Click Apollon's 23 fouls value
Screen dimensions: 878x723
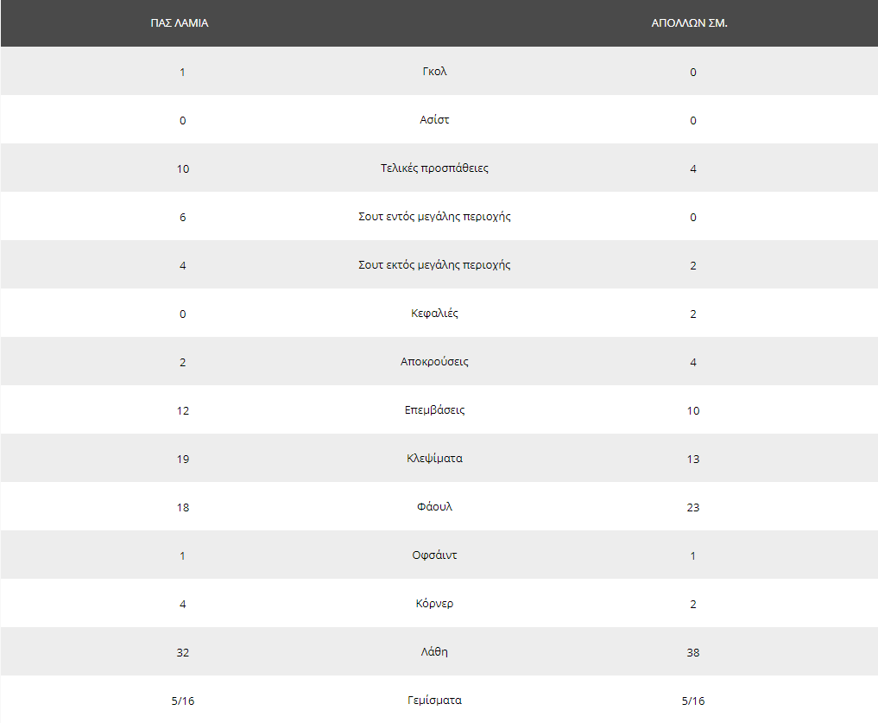click(x=693, y=507)
